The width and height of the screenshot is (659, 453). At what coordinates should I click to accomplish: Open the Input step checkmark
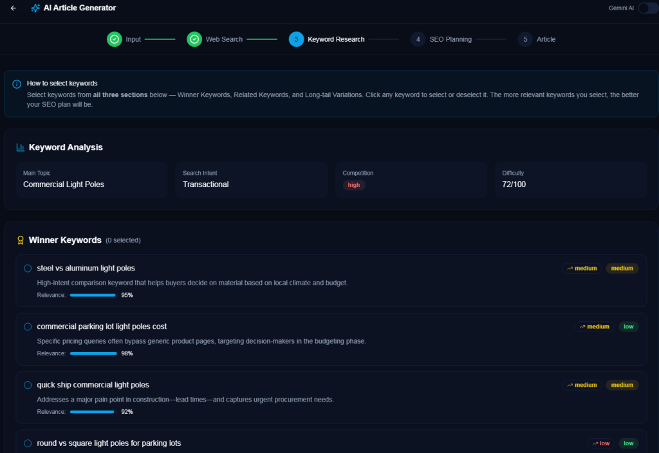click(115, 39)
